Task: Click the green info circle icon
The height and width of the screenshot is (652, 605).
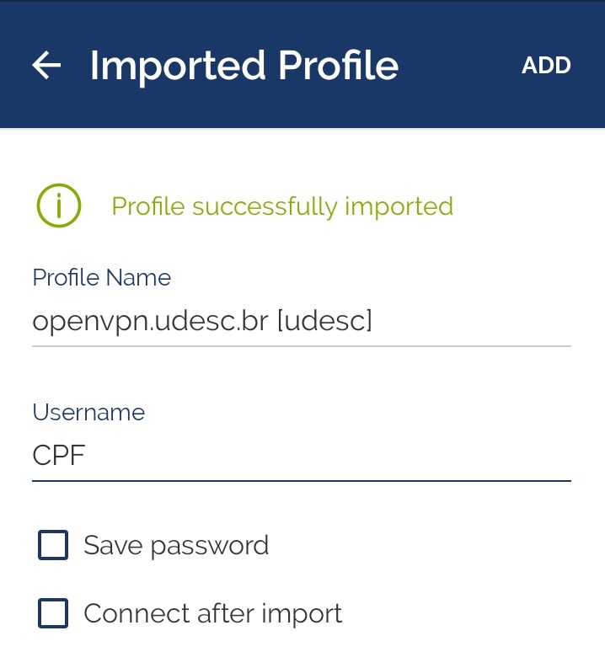Action: (58, 206)
